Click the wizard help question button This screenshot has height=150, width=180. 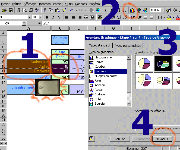point(91,139)
